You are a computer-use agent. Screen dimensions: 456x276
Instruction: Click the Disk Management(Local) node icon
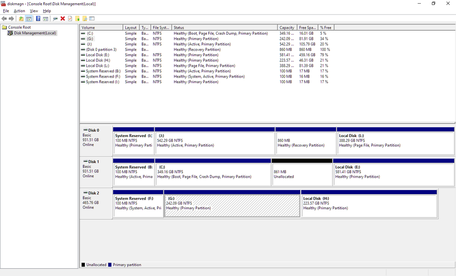[x=10, y=33]
